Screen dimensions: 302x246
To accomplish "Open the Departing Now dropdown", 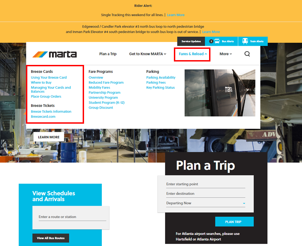I will coord(206,203).
